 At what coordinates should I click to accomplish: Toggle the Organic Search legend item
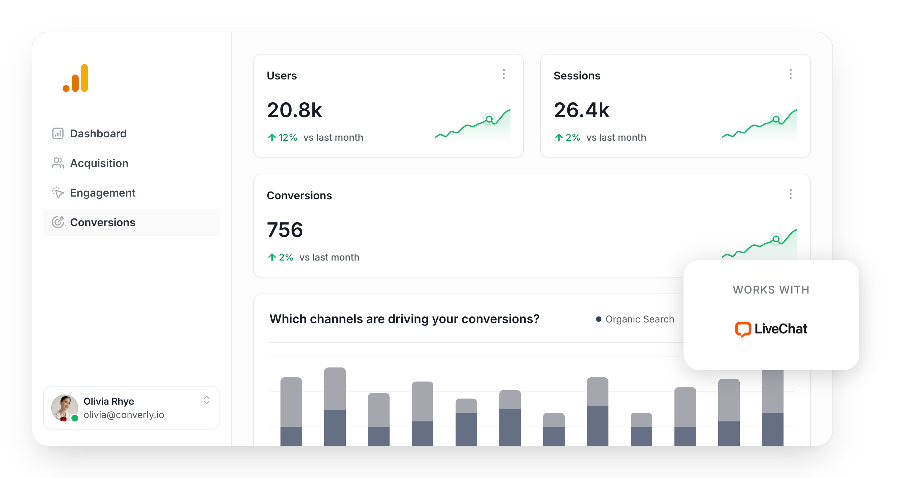(635, 319)
